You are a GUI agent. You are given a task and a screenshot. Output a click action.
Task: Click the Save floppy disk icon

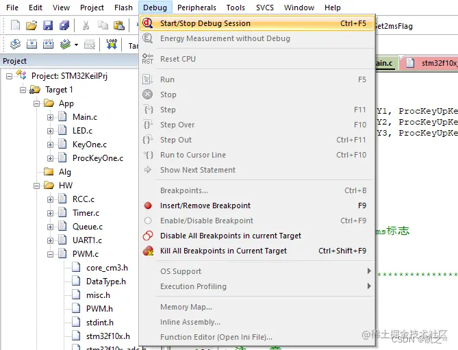pos(48,25)
